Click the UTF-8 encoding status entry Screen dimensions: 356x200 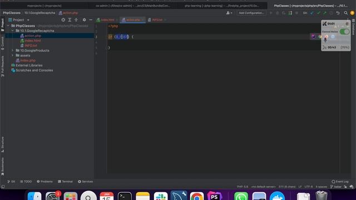click(308, 187)
